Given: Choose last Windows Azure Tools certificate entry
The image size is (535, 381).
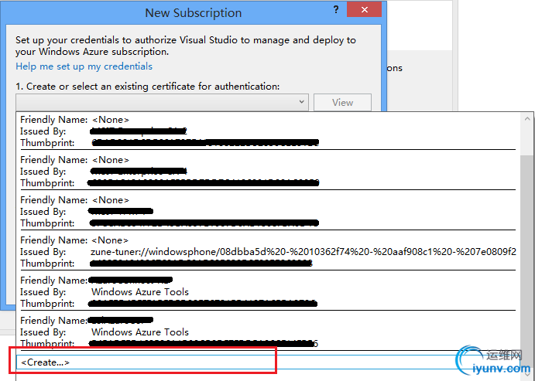Looking at the screenshot, I should (268, 332).
